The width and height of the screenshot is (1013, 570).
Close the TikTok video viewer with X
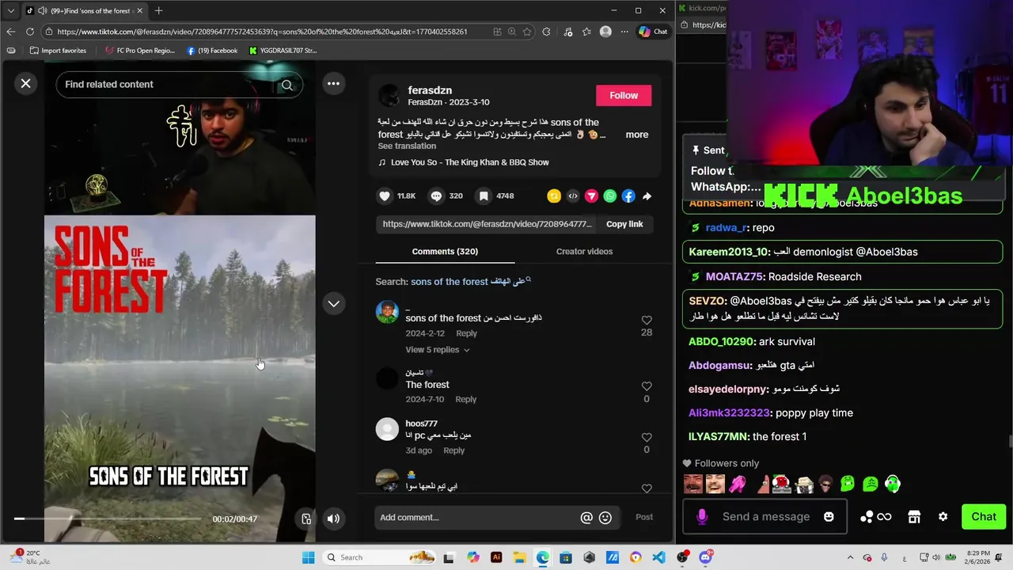point(26,83)
